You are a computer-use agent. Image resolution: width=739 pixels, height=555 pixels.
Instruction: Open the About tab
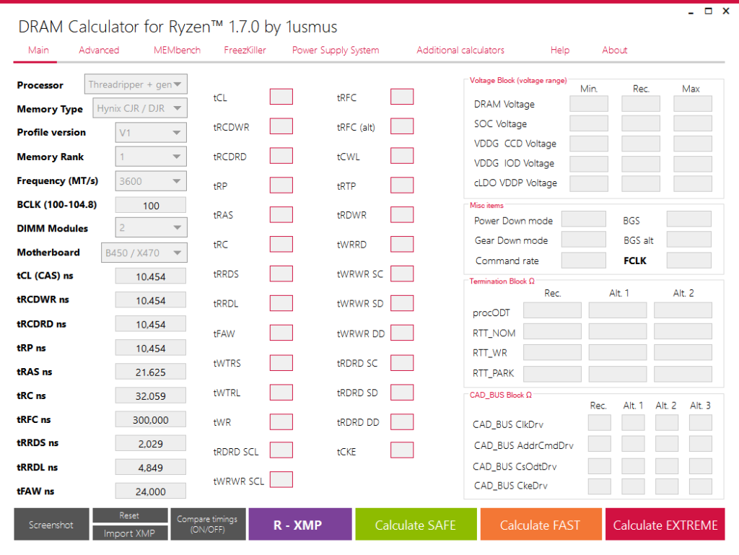615,50
